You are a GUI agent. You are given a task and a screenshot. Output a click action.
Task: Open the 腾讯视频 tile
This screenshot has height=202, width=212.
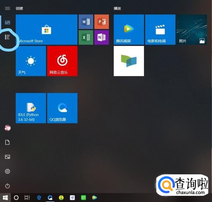[x=129, y=30]
